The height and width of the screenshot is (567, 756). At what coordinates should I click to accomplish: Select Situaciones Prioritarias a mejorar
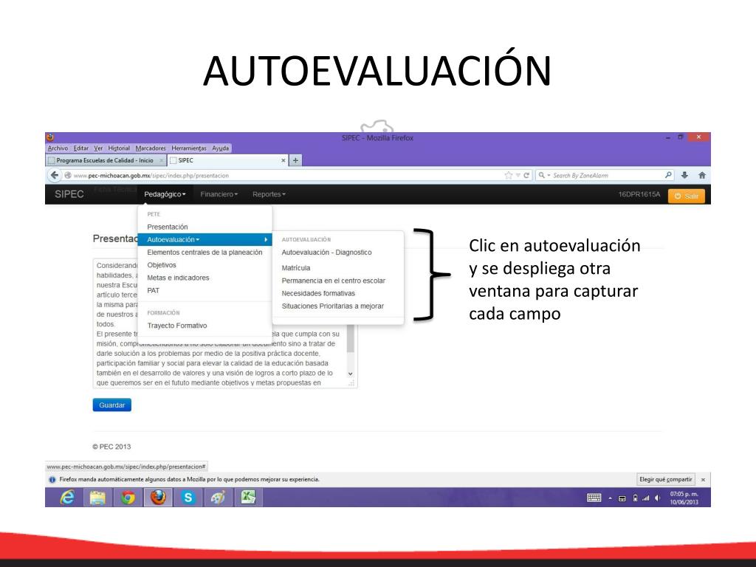[x=333, y=306]
